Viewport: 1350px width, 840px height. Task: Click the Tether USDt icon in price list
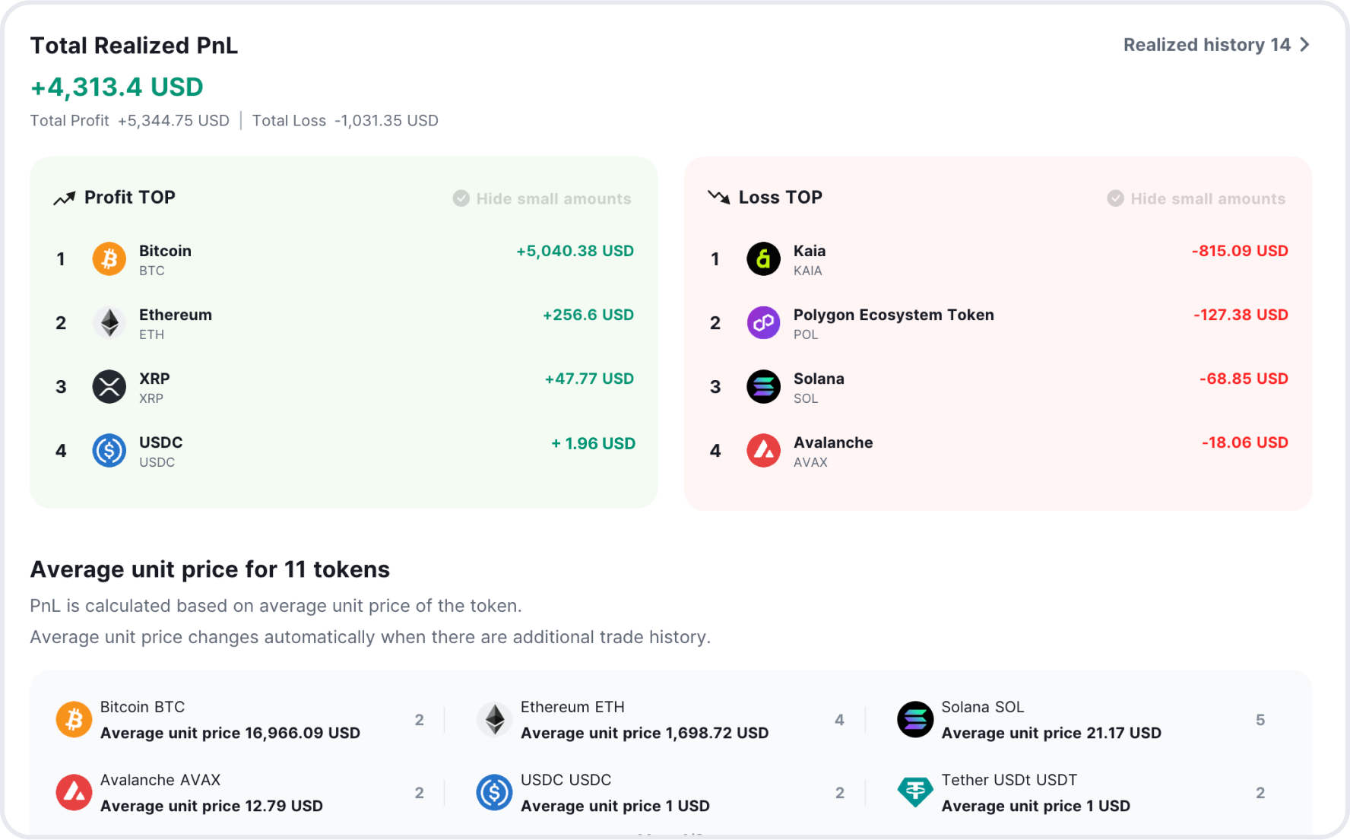tap(914, 791)
